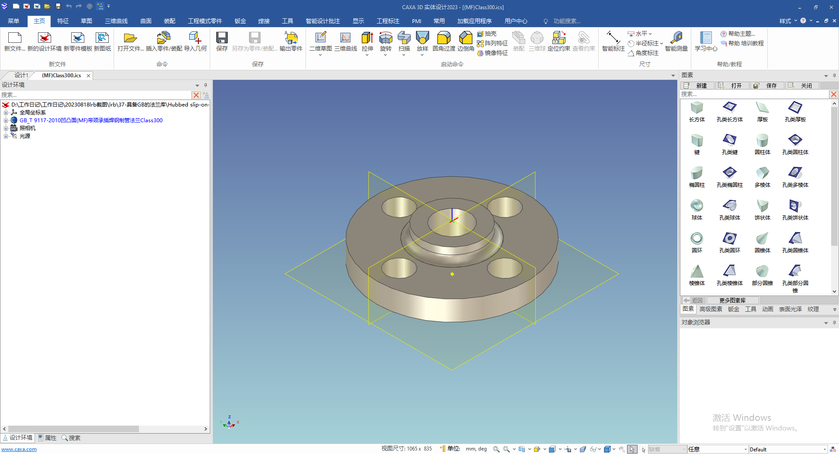Open the 样式 style dropdown

tap(788, 21)
